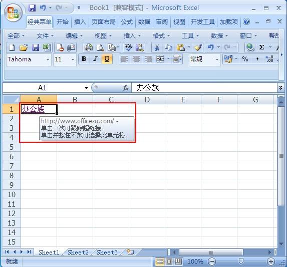The image size is (287, 267).
Task: Apply comma style format
Action: (x=257, y=59)
